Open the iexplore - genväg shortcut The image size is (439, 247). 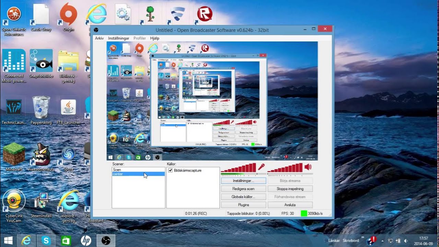coord(69,206)
